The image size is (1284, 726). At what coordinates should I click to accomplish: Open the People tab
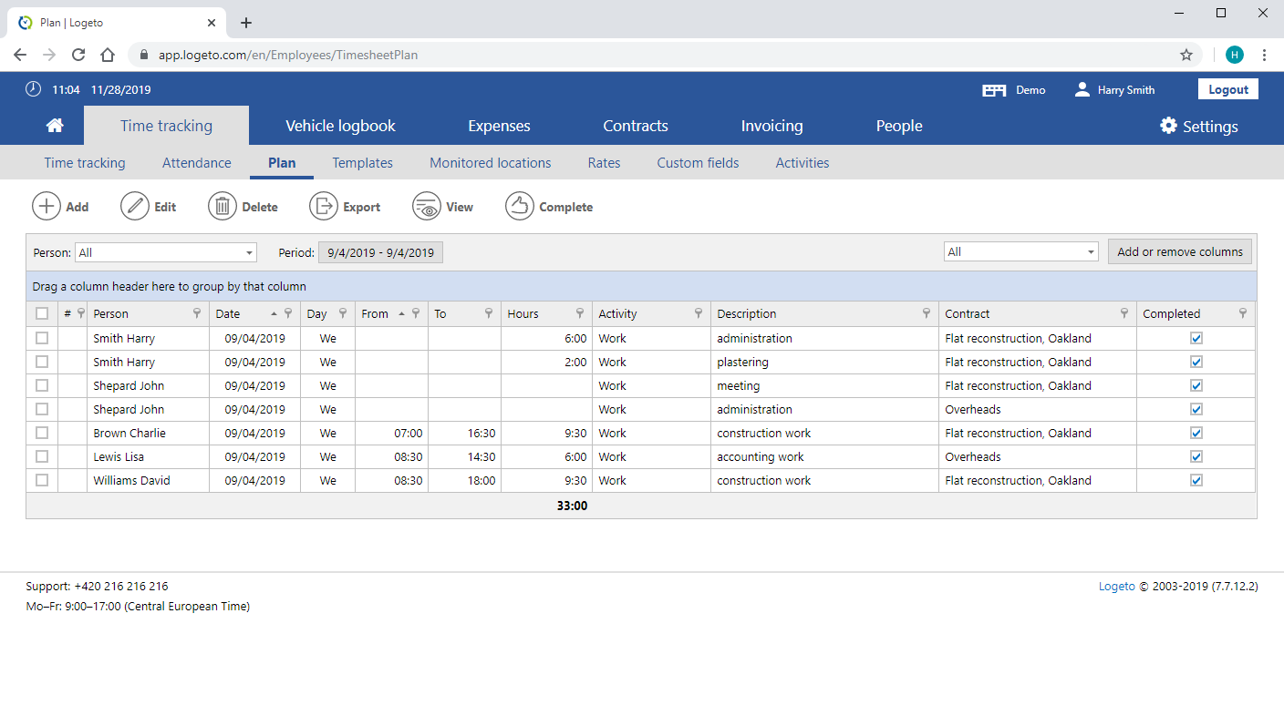coord(899,126)
